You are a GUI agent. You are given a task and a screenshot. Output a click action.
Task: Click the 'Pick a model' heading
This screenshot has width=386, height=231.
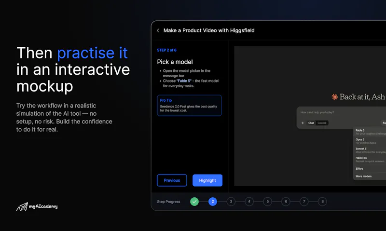click(x=175, y=62)
